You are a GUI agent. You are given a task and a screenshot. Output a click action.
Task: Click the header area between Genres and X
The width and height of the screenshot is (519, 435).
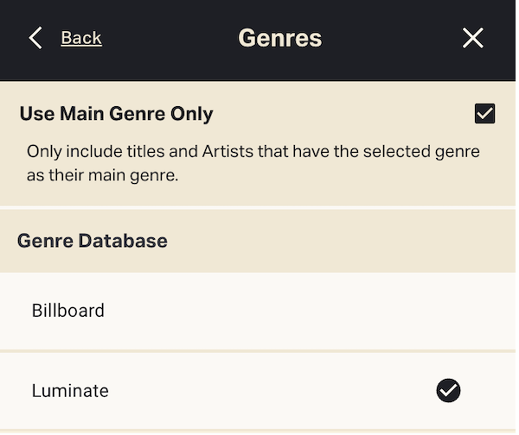pos(389,38)
